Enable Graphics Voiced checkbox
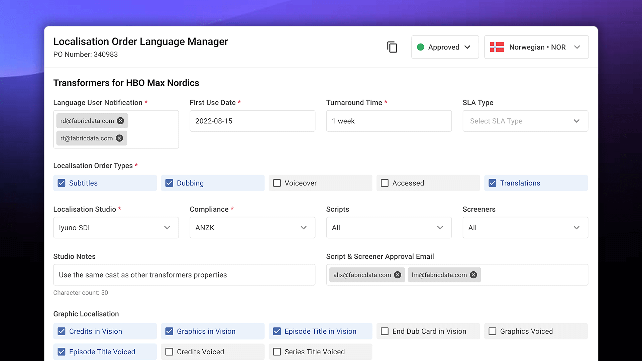642x361 pixels. tap(493, 331)
